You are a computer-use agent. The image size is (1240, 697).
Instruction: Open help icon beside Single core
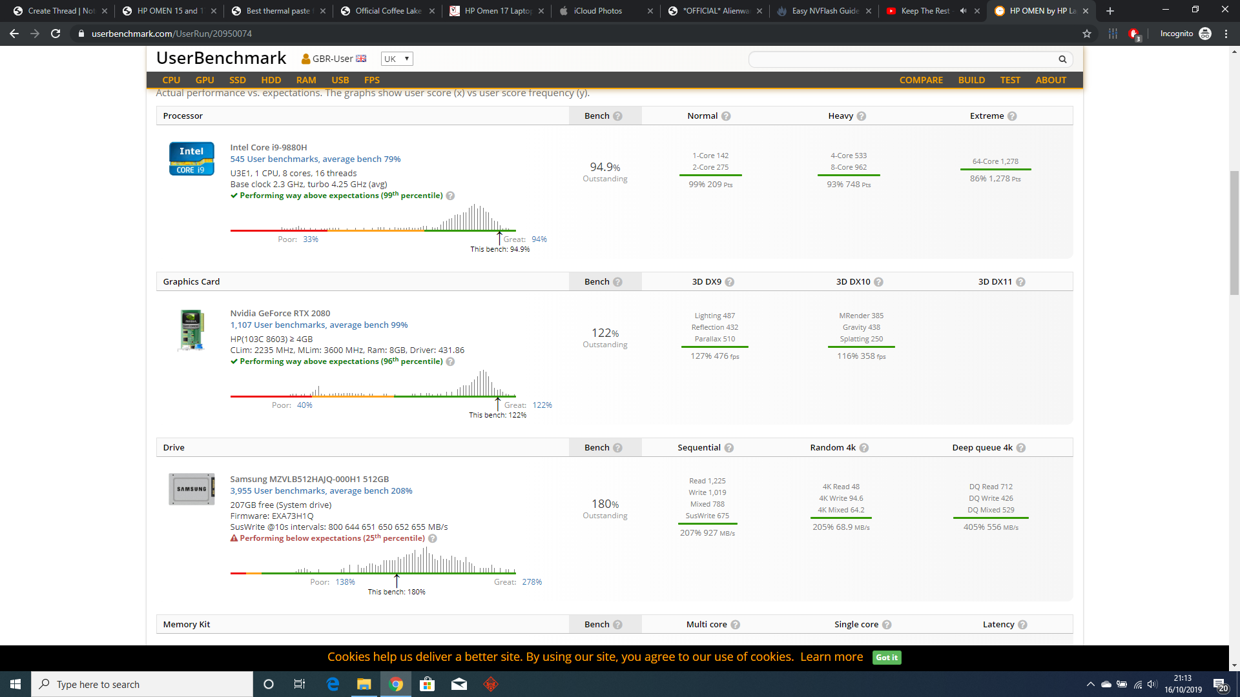(887, 625)
